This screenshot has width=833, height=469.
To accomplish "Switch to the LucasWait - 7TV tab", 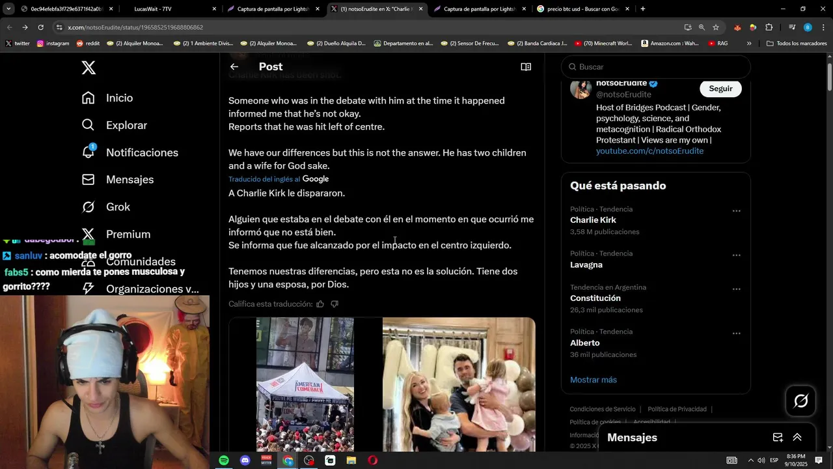I will [x=170, y=9].
